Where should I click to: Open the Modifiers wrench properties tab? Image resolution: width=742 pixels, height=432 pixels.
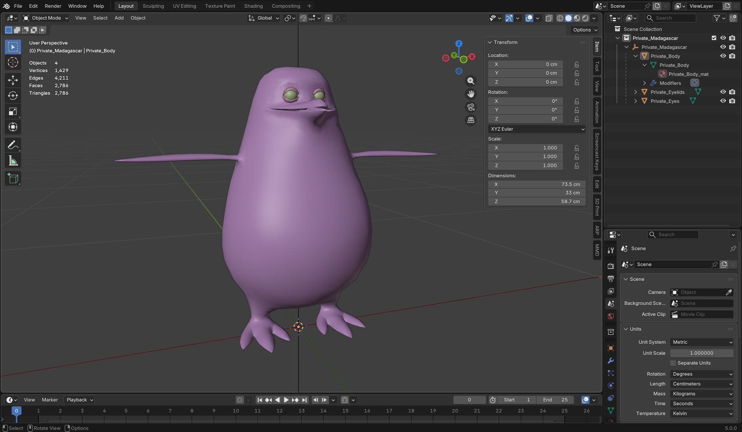click(611, 360)
